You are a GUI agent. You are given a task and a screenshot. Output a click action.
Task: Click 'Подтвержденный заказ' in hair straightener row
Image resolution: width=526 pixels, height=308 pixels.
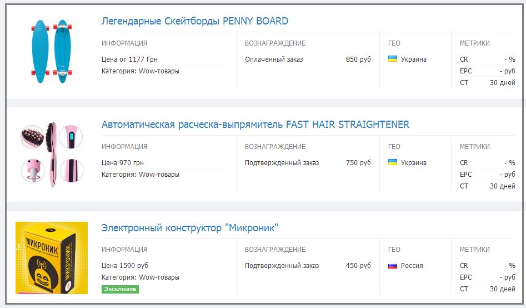tap(282, 163)
